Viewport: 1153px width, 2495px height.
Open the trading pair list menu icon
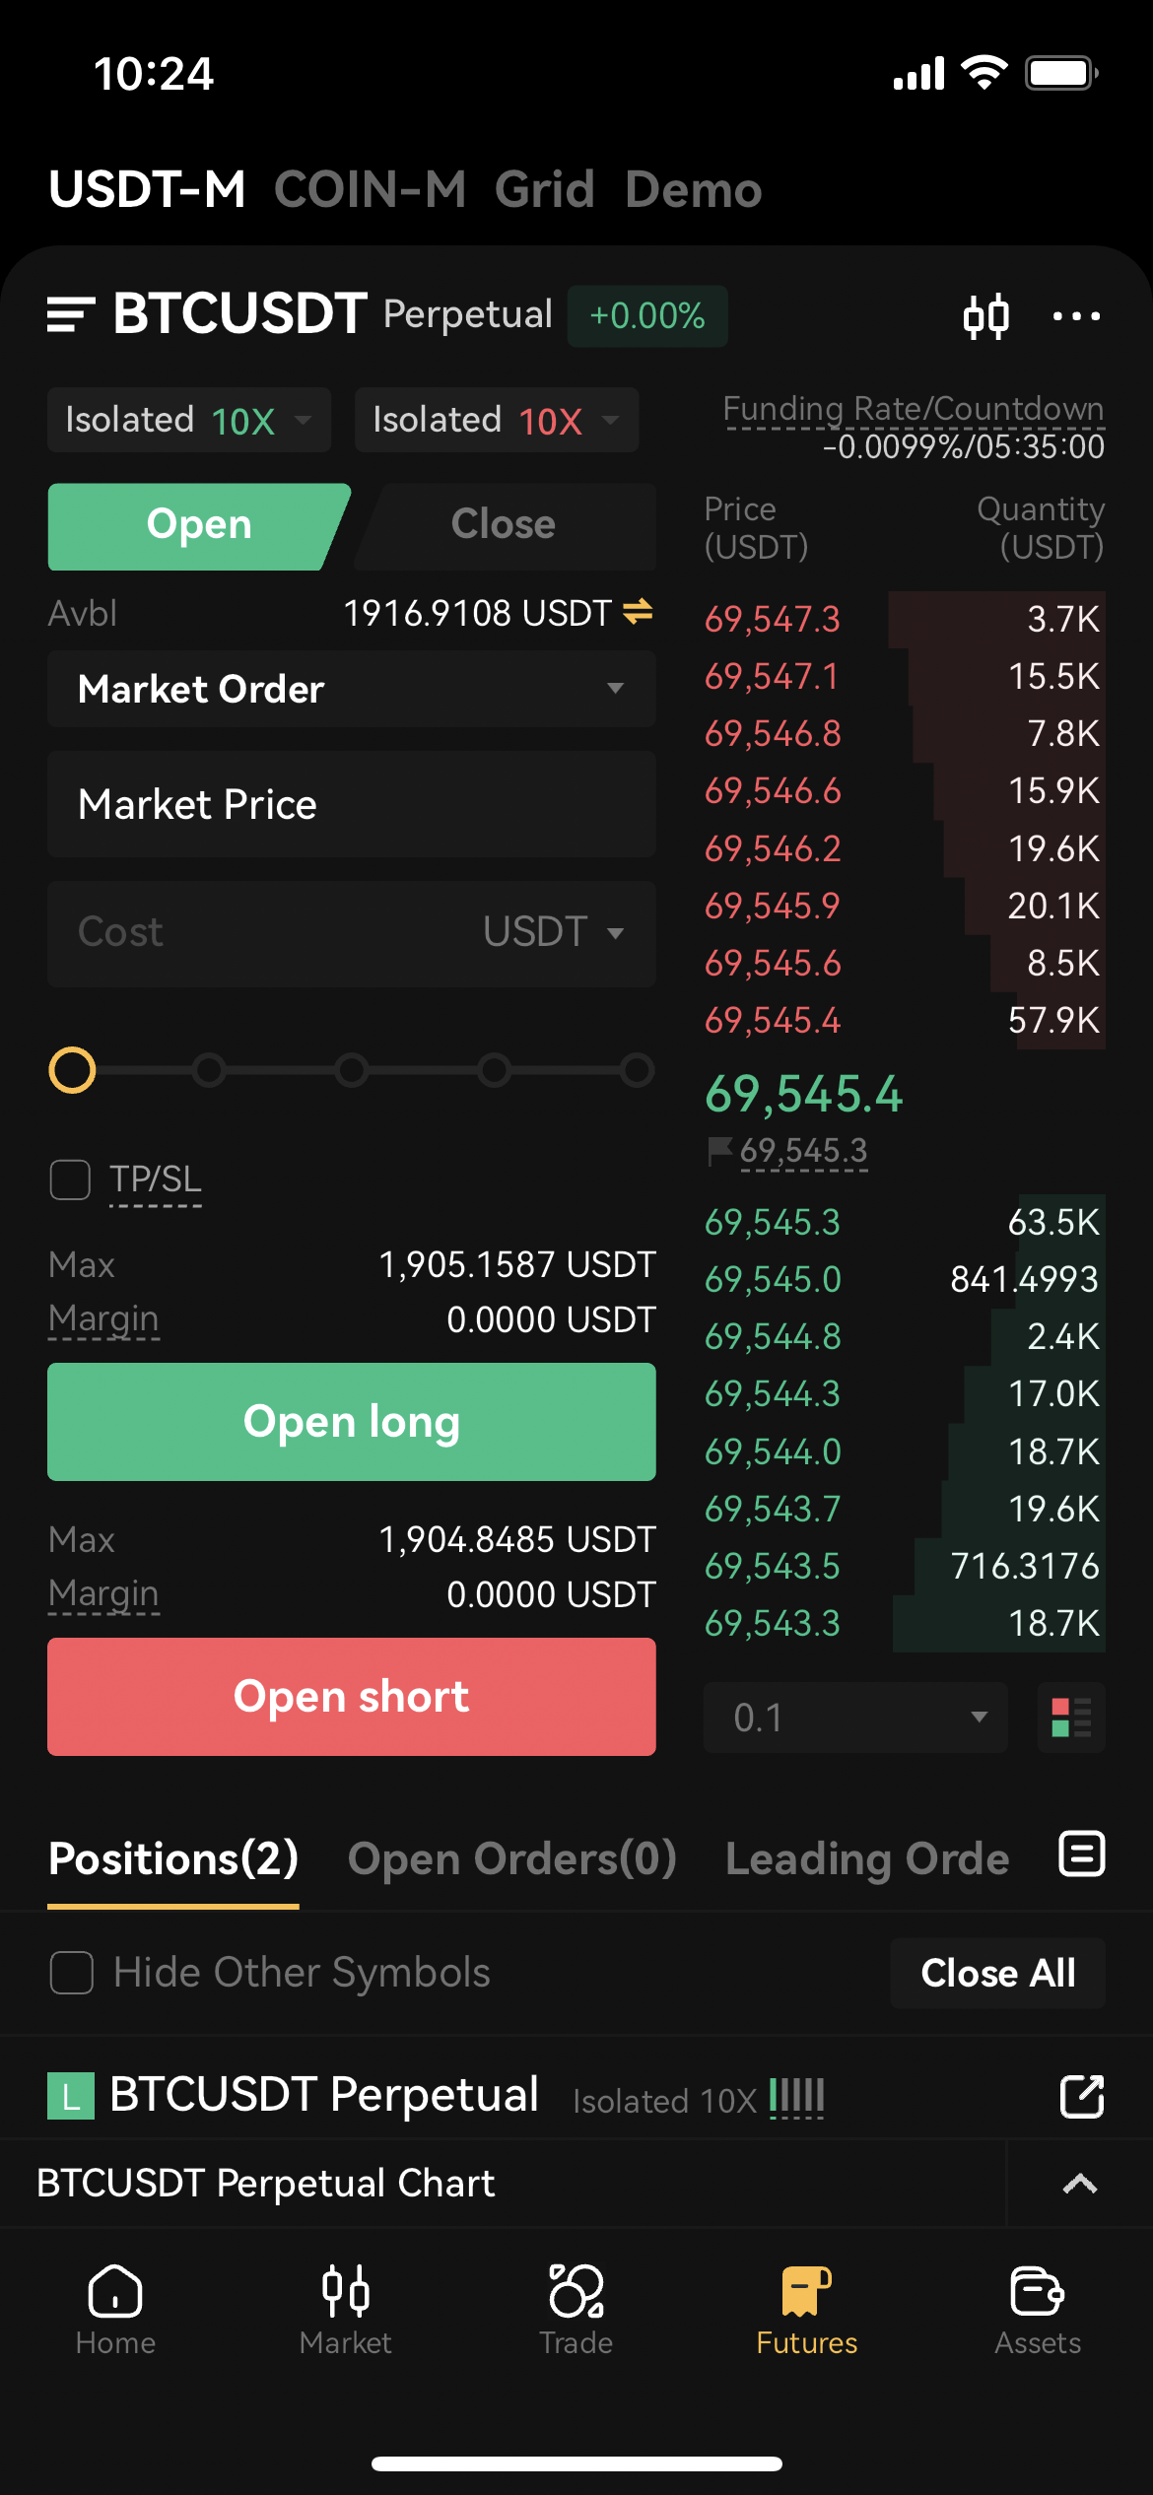[71, 315]
